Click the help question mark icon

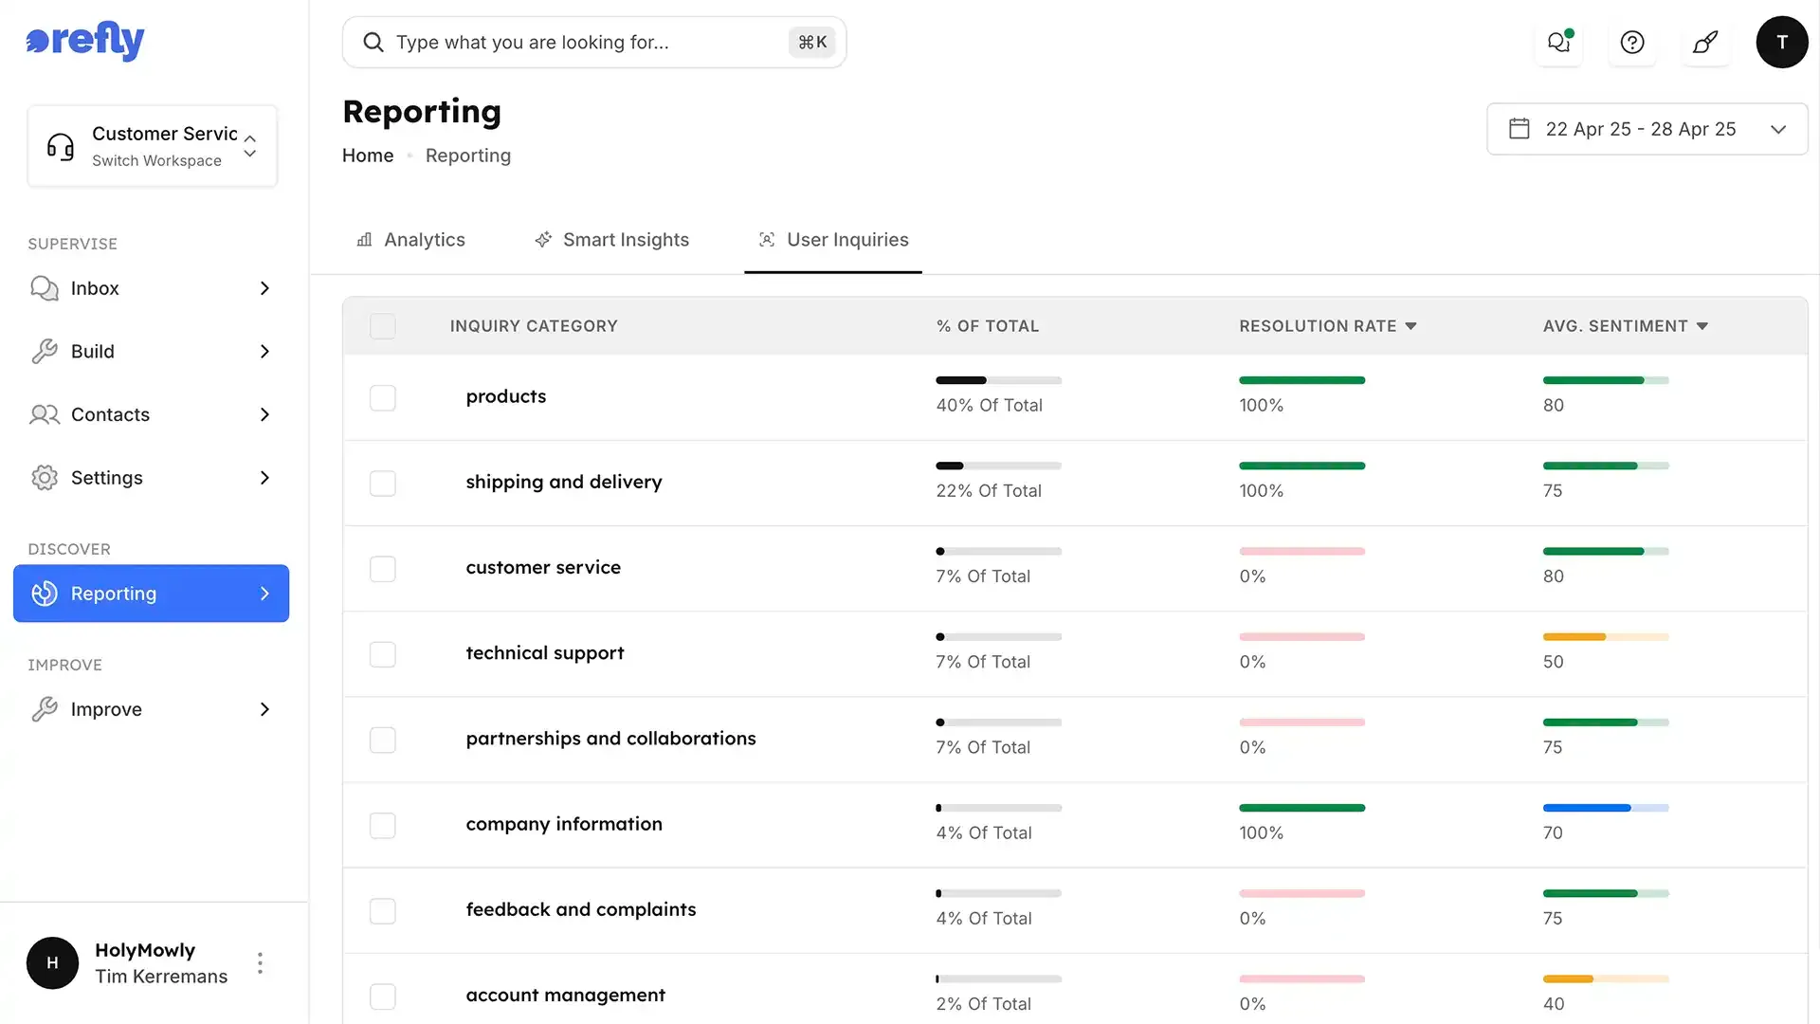[x=1632, y=43]
